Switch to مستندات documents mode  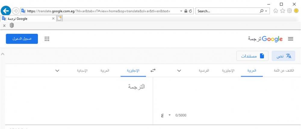252,56
